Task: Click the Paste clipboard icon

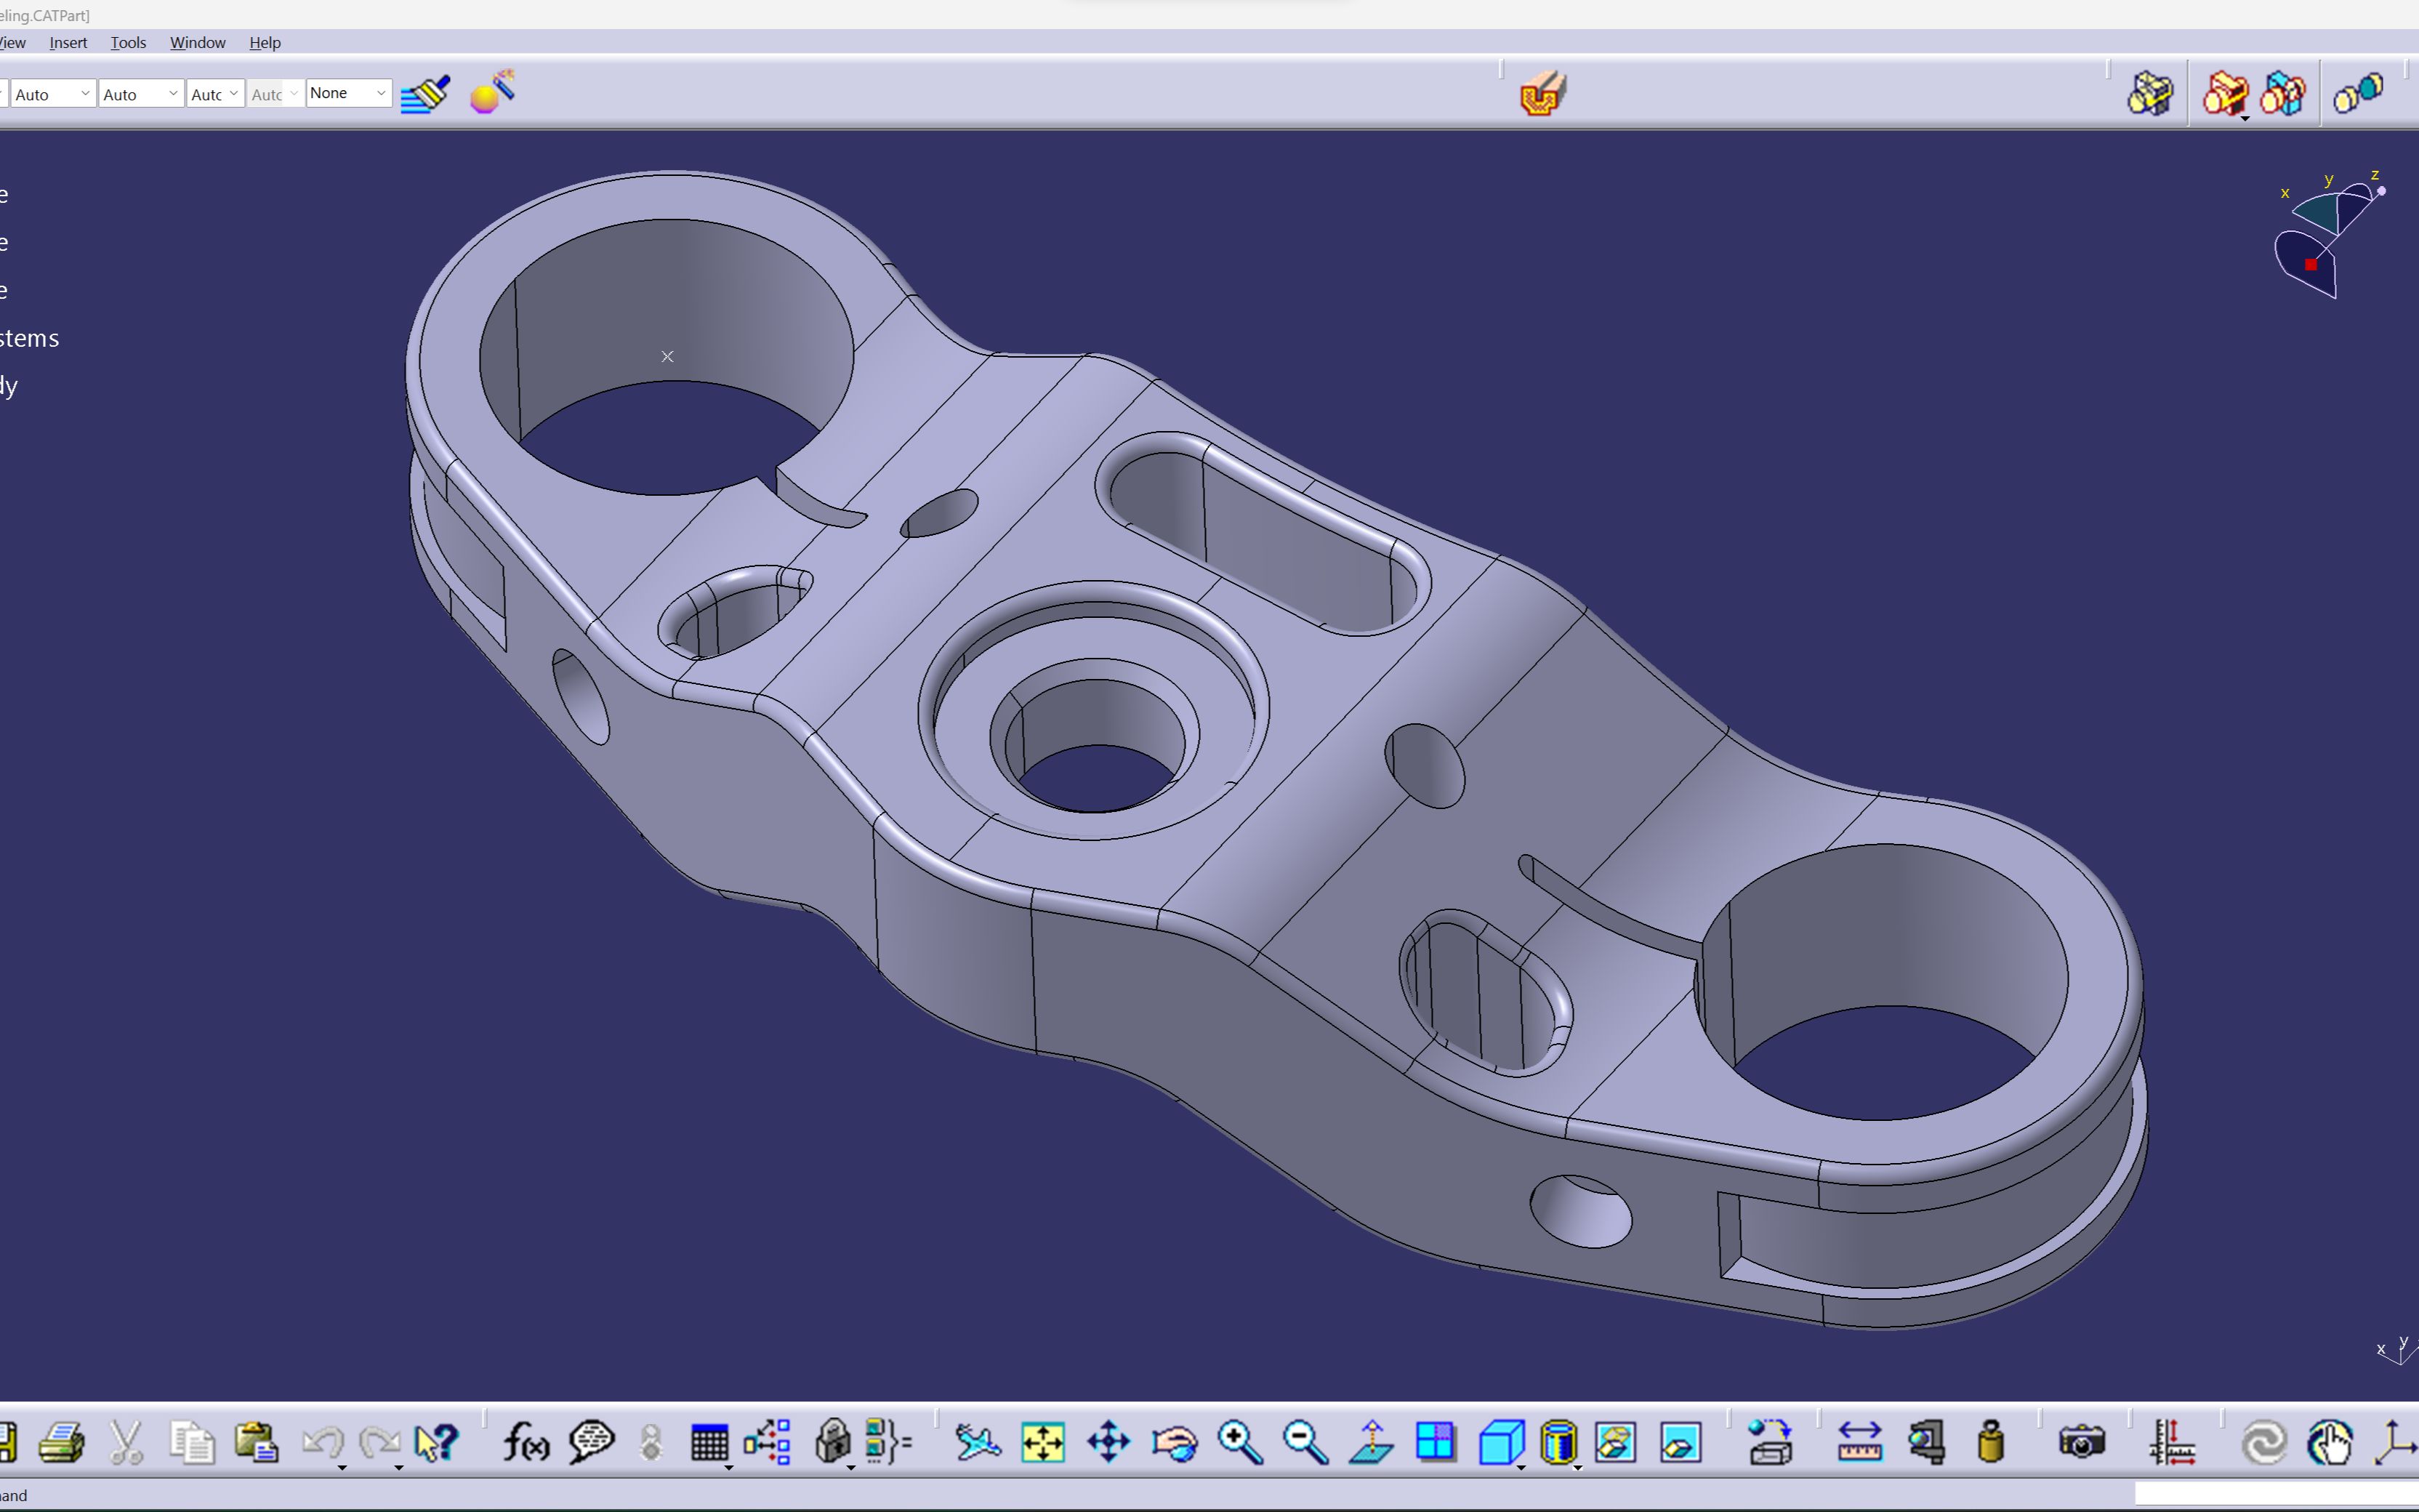Action: pos(256,1442)
